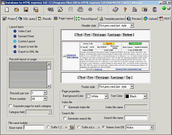Open the help book icon
Viewport: 172px width, 135px height.
(115, 10)
